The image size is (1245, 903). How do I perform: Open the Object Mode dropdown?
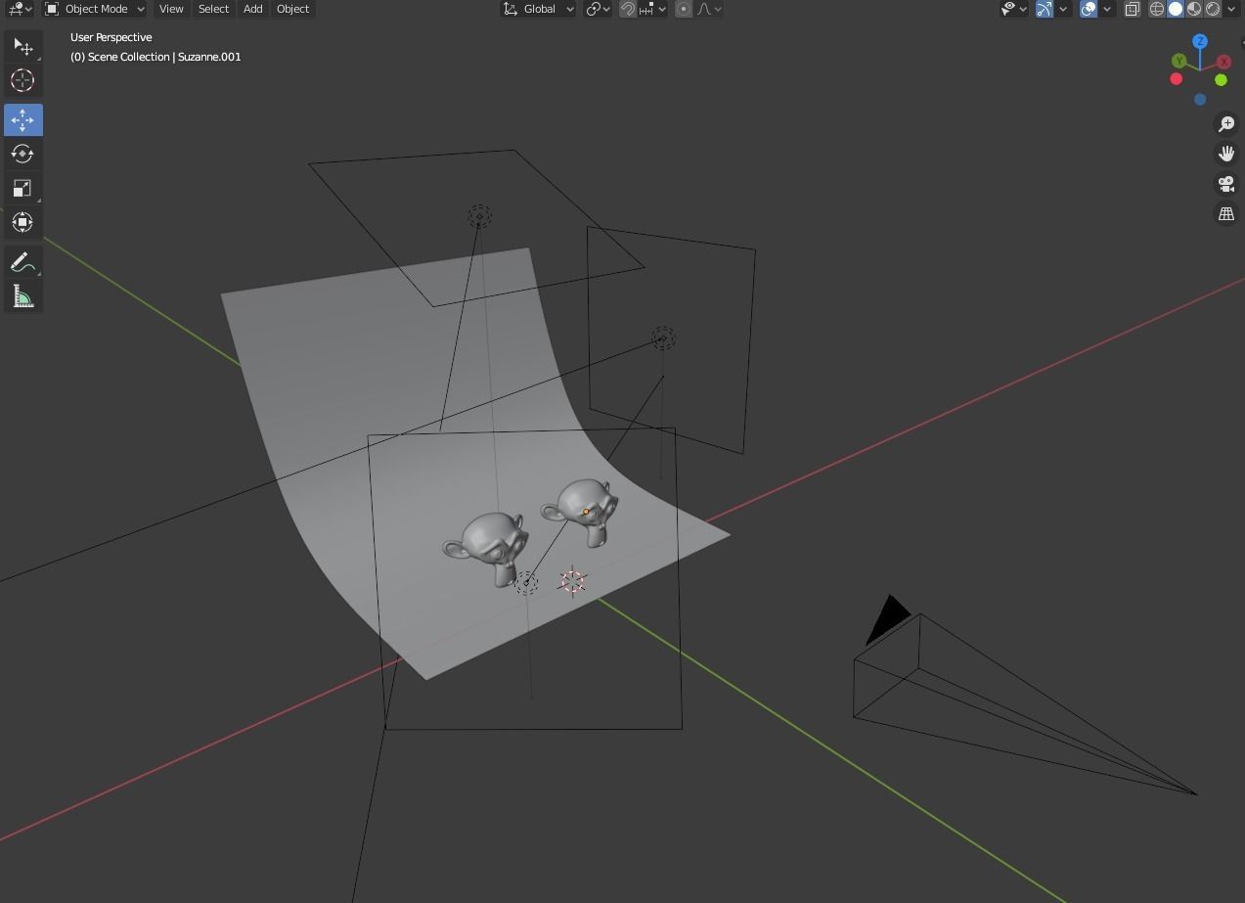tap(95, 9)
